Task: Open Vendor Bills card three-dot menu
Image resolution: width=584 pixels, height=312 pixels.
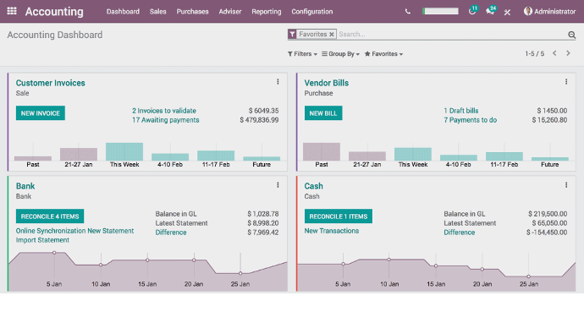Action: point(566,82)
